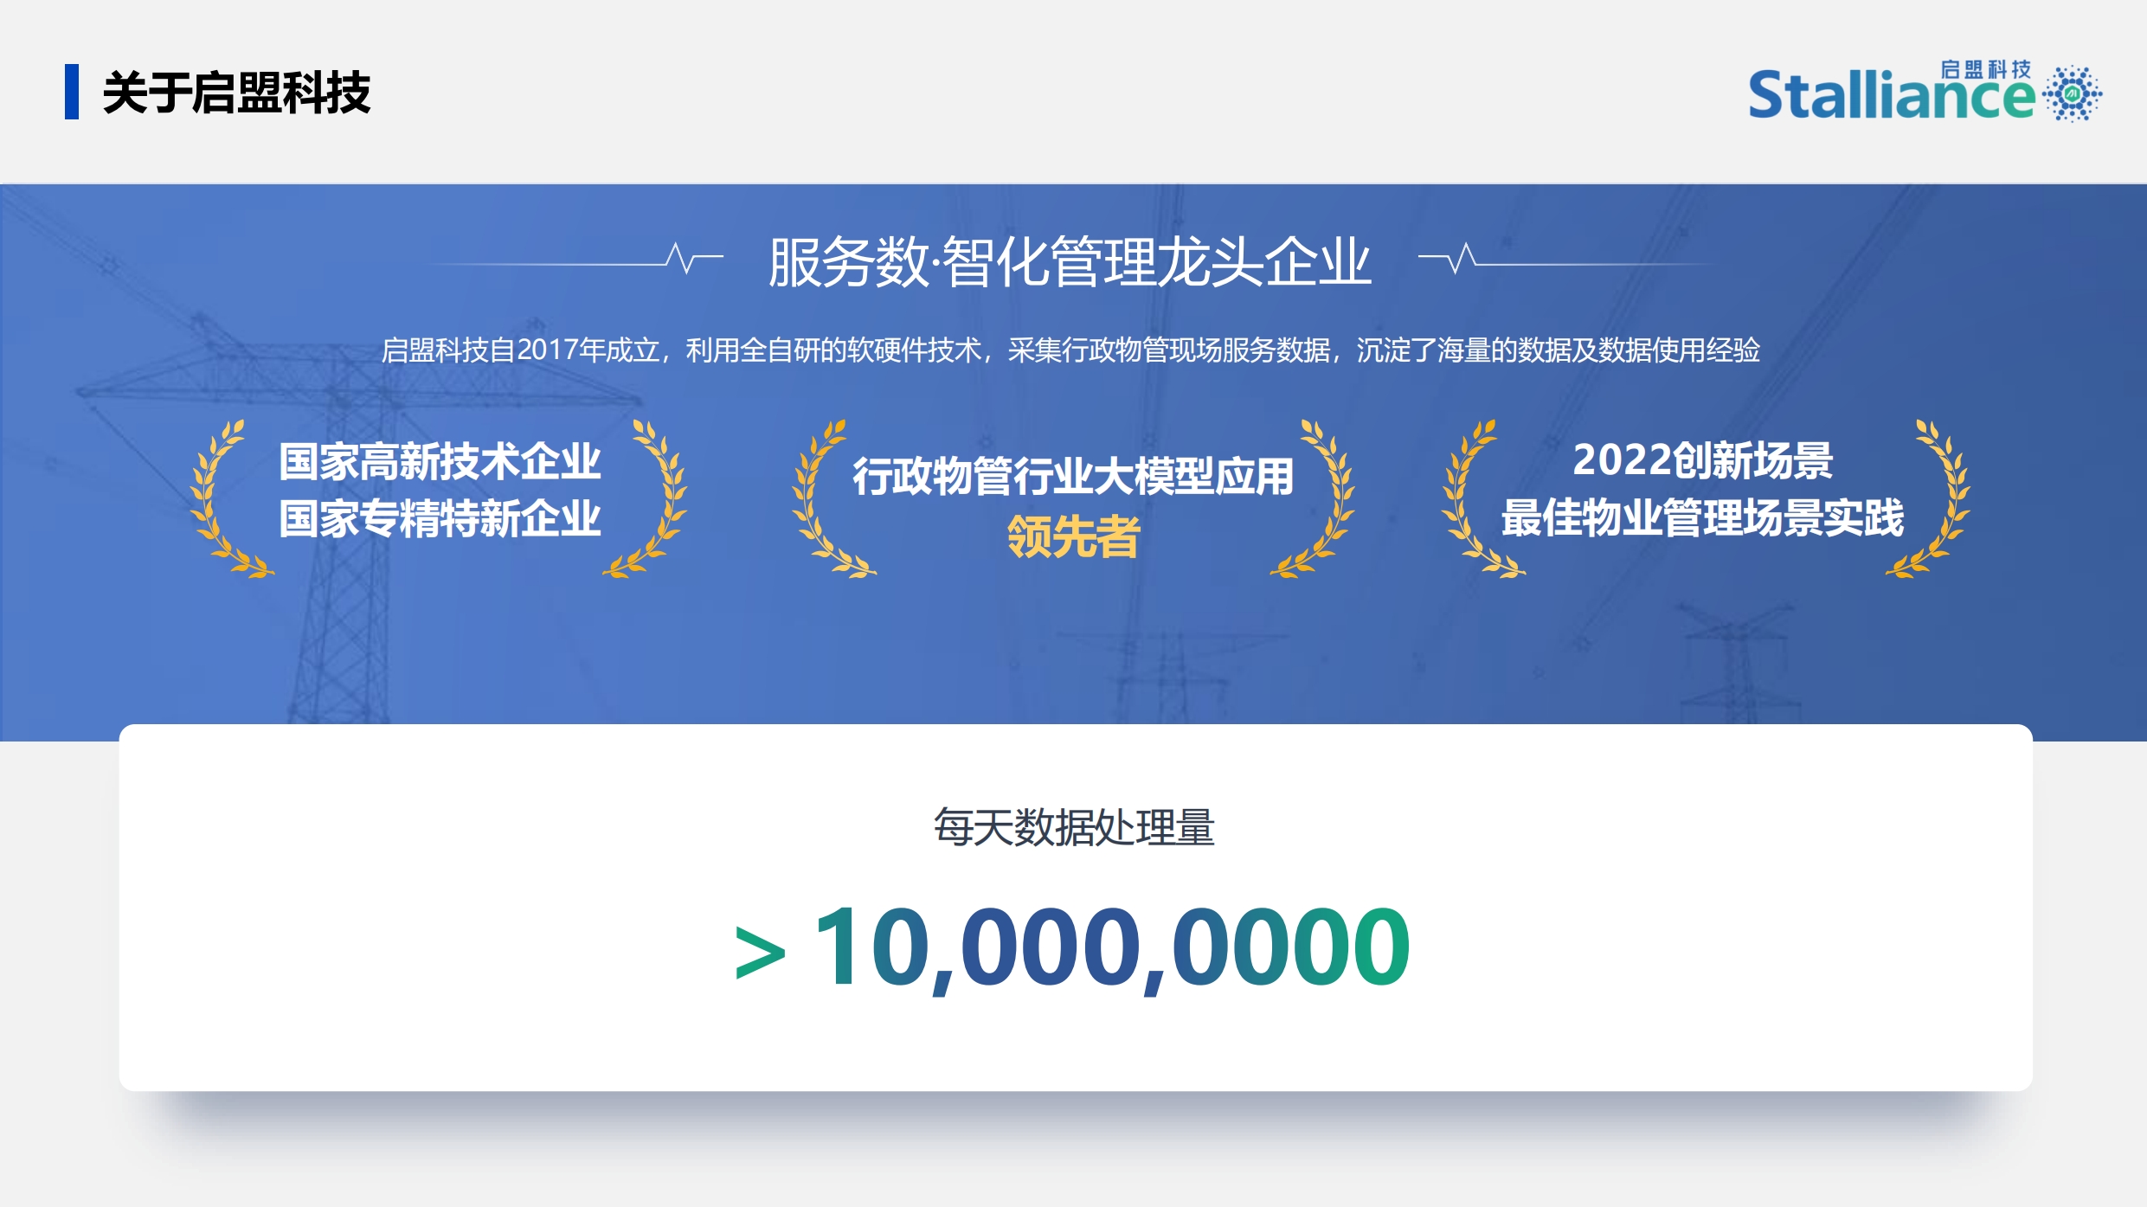Click the slide title 关于启盟科技
The height and width of the screenshot is (1207, 2147).
click(x=236, y=93)
